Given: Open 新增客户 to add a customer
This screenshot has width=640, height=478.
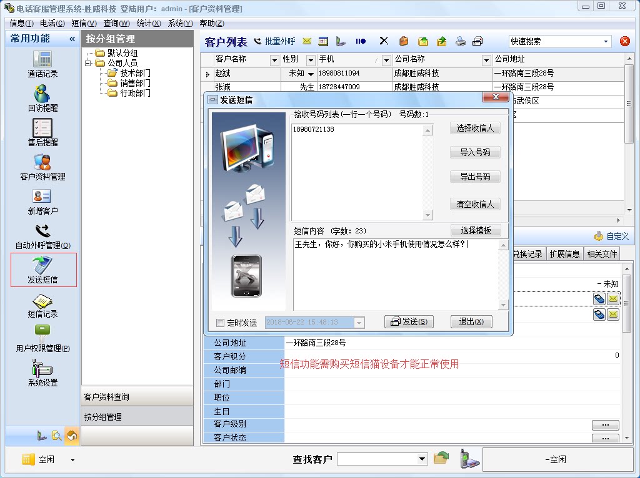Looking at the screenshot, I should (42, 201).
